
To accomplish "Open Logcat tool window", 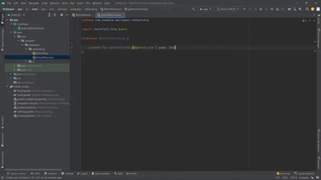I will (x=82, y=173).
